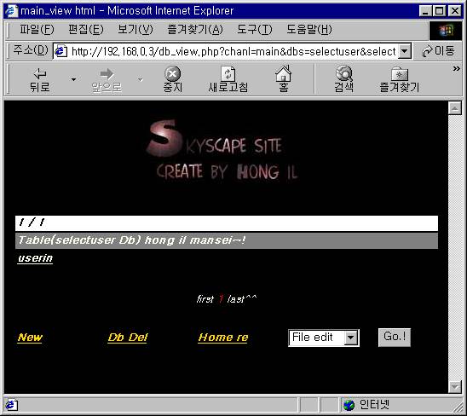Click the address bar URL field
467x416 pixels.
tap(233, 51)
